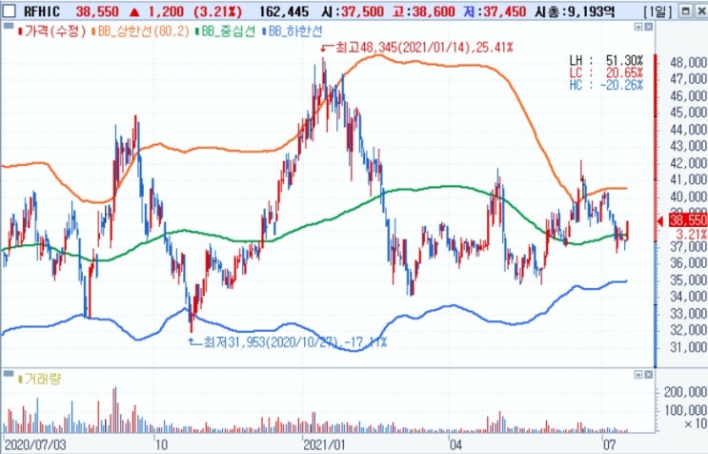Click the 35,000 price axis label

click(x=688, y=279)
